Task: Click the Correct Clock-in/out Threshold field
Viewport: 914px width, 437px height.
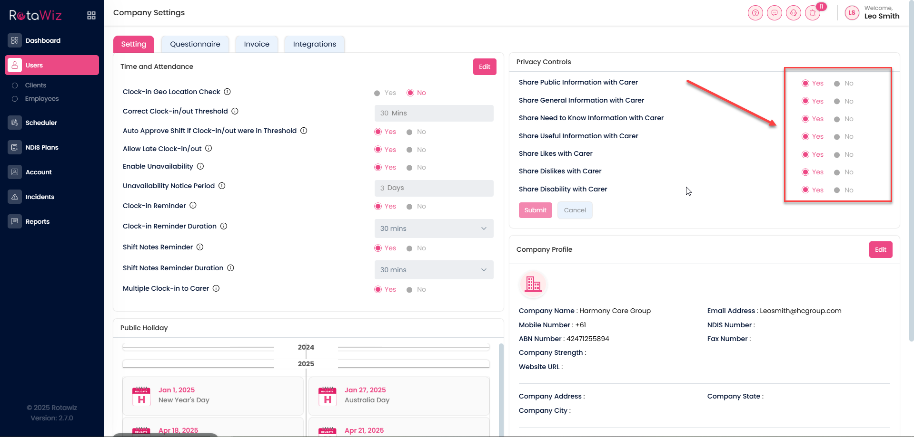Action: click(434, 113)
